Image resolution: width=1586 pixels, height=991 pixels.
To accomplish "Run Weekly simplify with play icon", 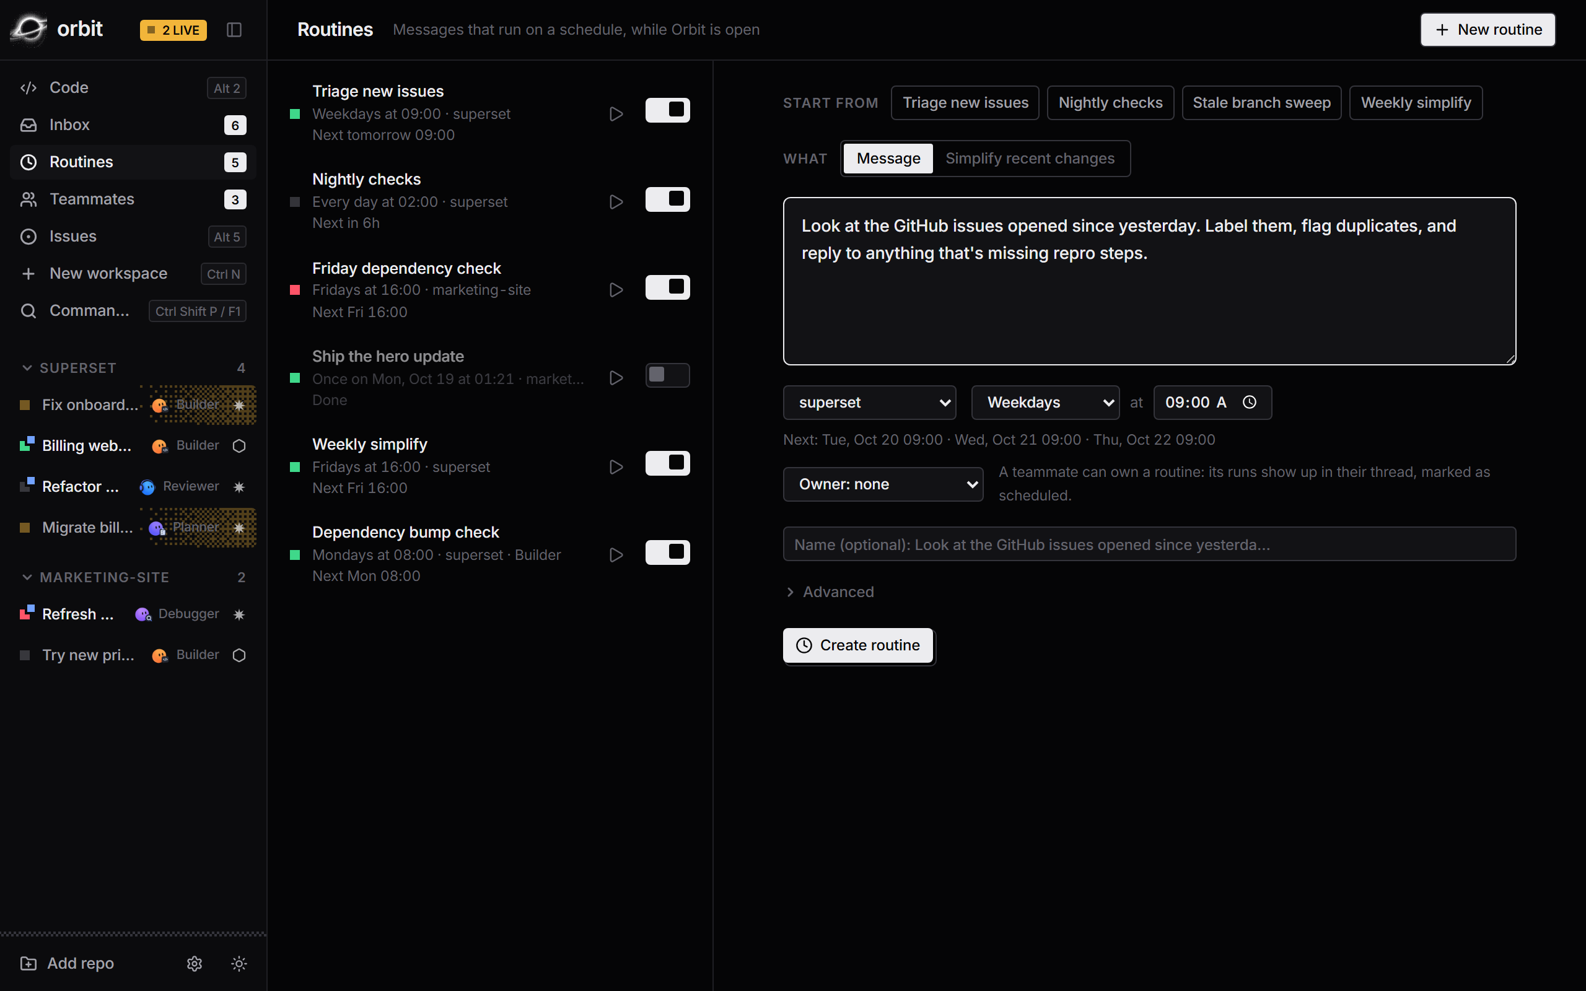I will [616, 466].
